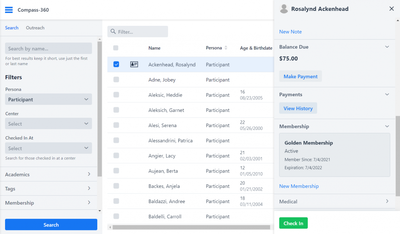The height and width of the screenshot is (234, 400).
Task: Click the name Aleksich, Garnet
Action: [x=166, y=110]
